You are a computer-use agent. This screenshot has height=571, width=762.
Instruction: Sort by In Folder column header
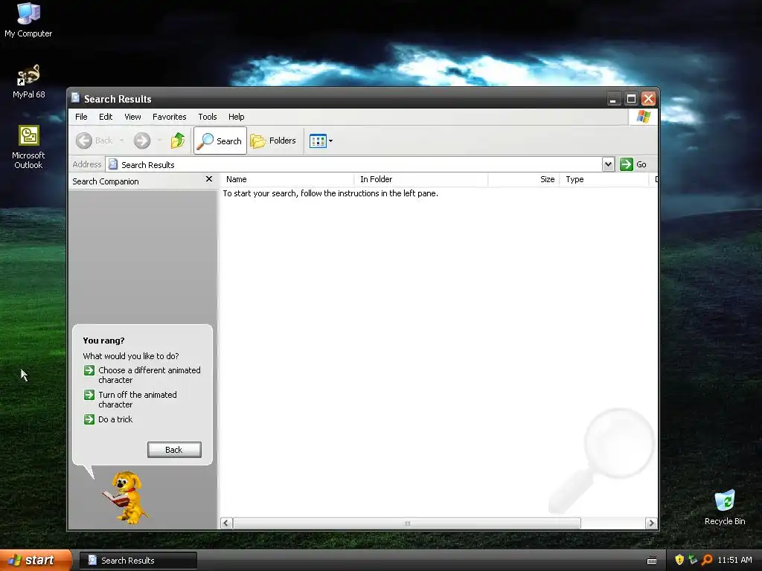[421, 179]
